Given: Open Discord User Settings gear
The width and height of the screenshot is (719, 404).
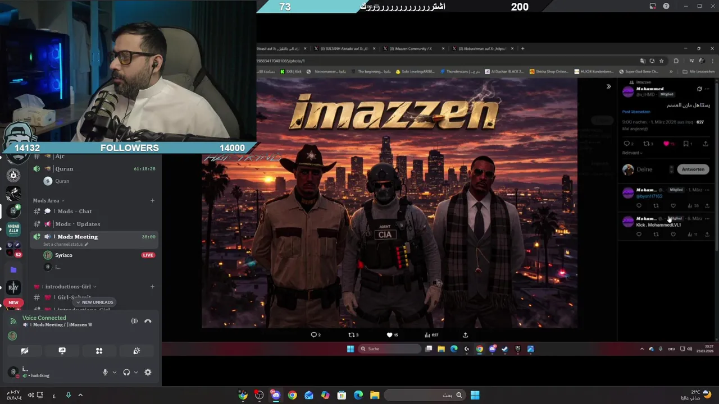Looking at the screenshot, I should pyautogui.click(x=148, y=372).
